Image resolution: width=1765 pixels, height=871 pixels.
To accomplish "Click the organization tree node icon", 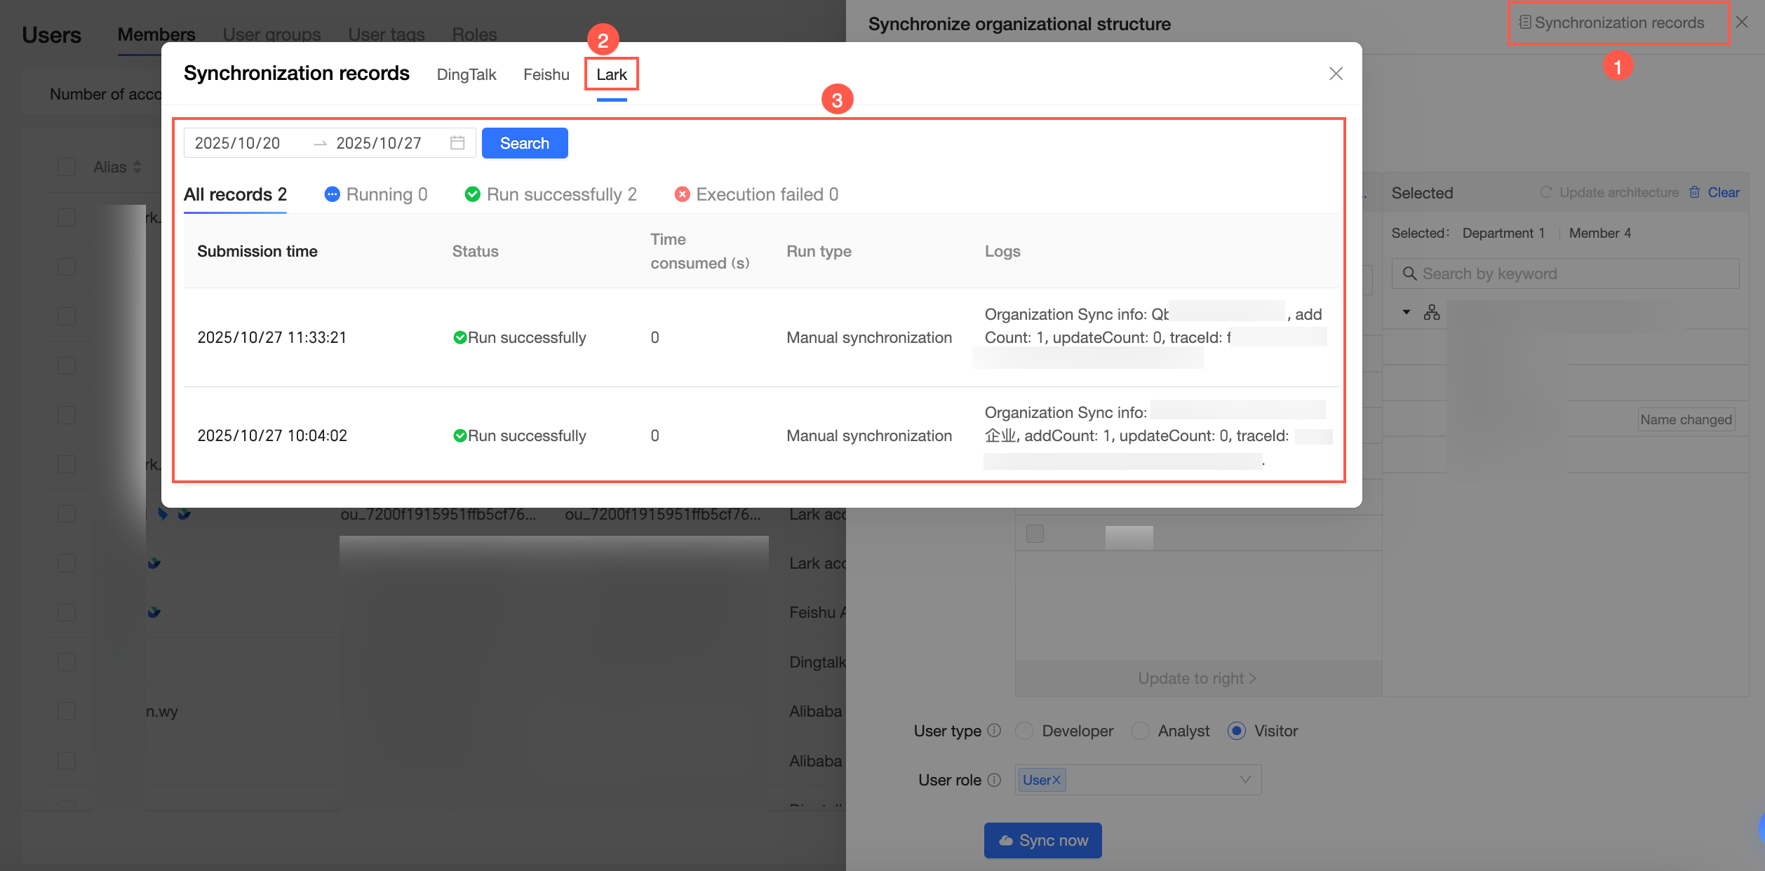I will click(1431, 313).
